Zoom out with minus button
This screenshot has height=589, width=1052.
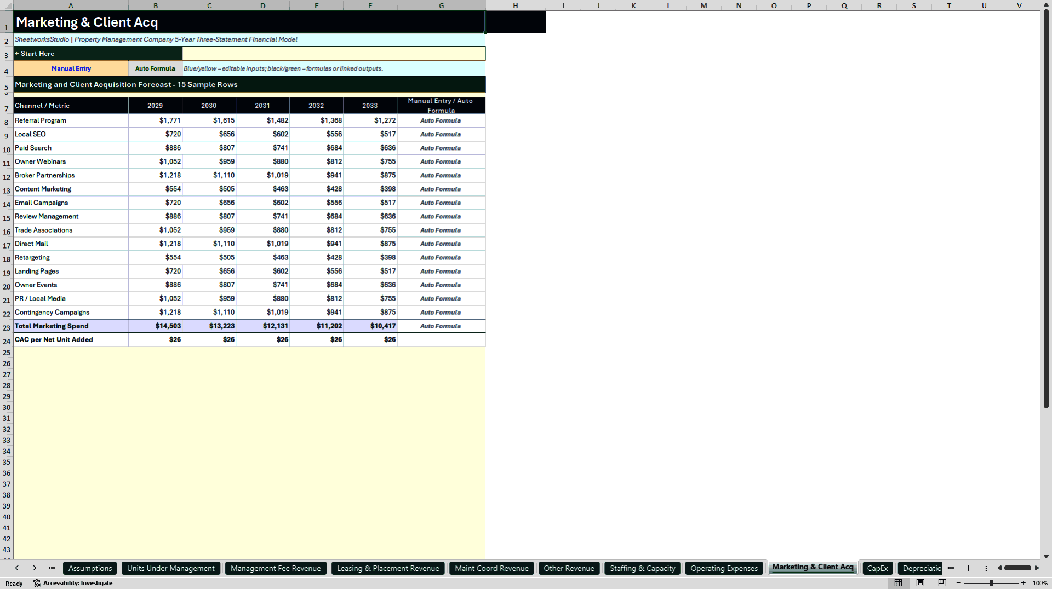(959, 583)
